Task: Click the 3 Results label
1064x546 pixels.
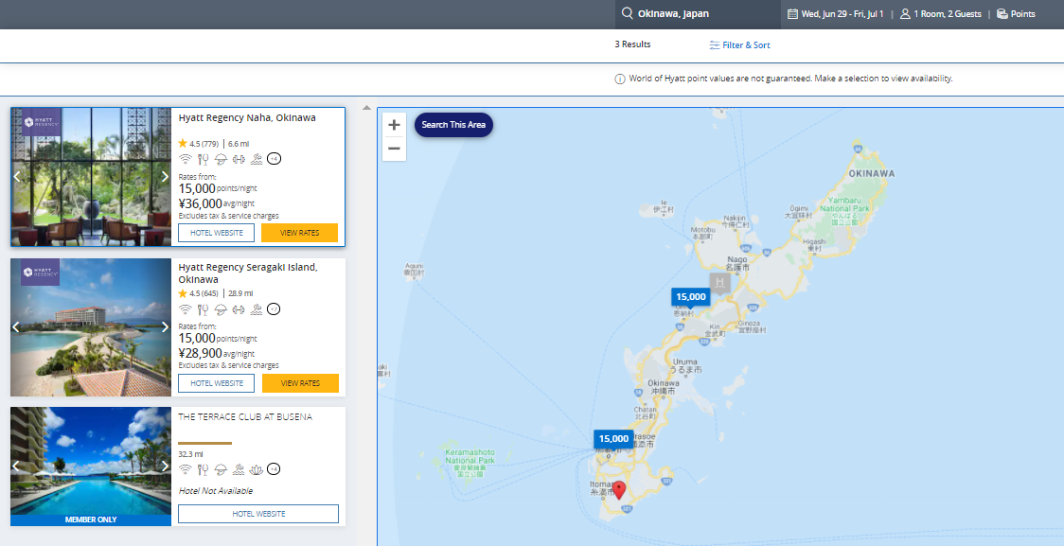Action: tap(631, 44)
